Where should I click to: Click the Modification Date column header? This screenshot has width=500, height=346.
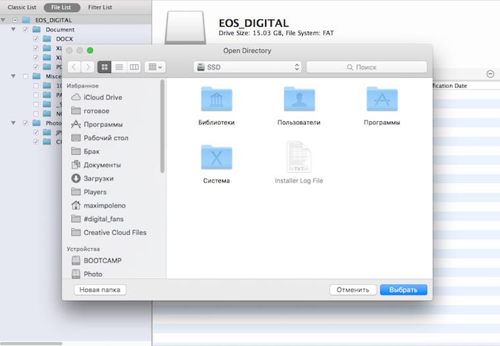[449, 86]
